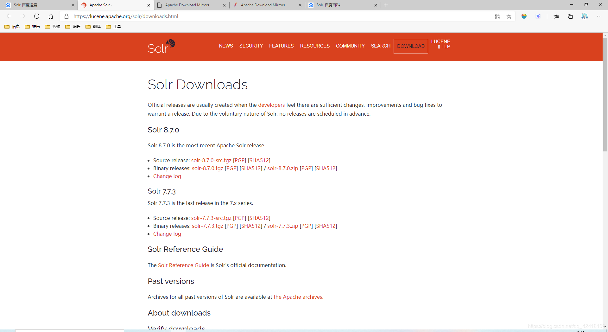This screenshot has height=332, width=608.
Task: Open the SEARCH menu item
Action: tap(381, 46)
